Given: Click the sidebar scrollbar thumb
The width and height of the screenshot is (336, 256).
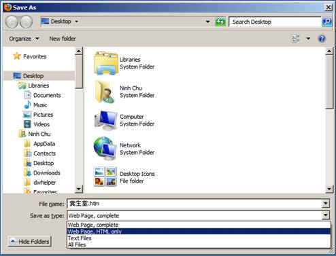Looking at the screenshot, I should point(79,72).
